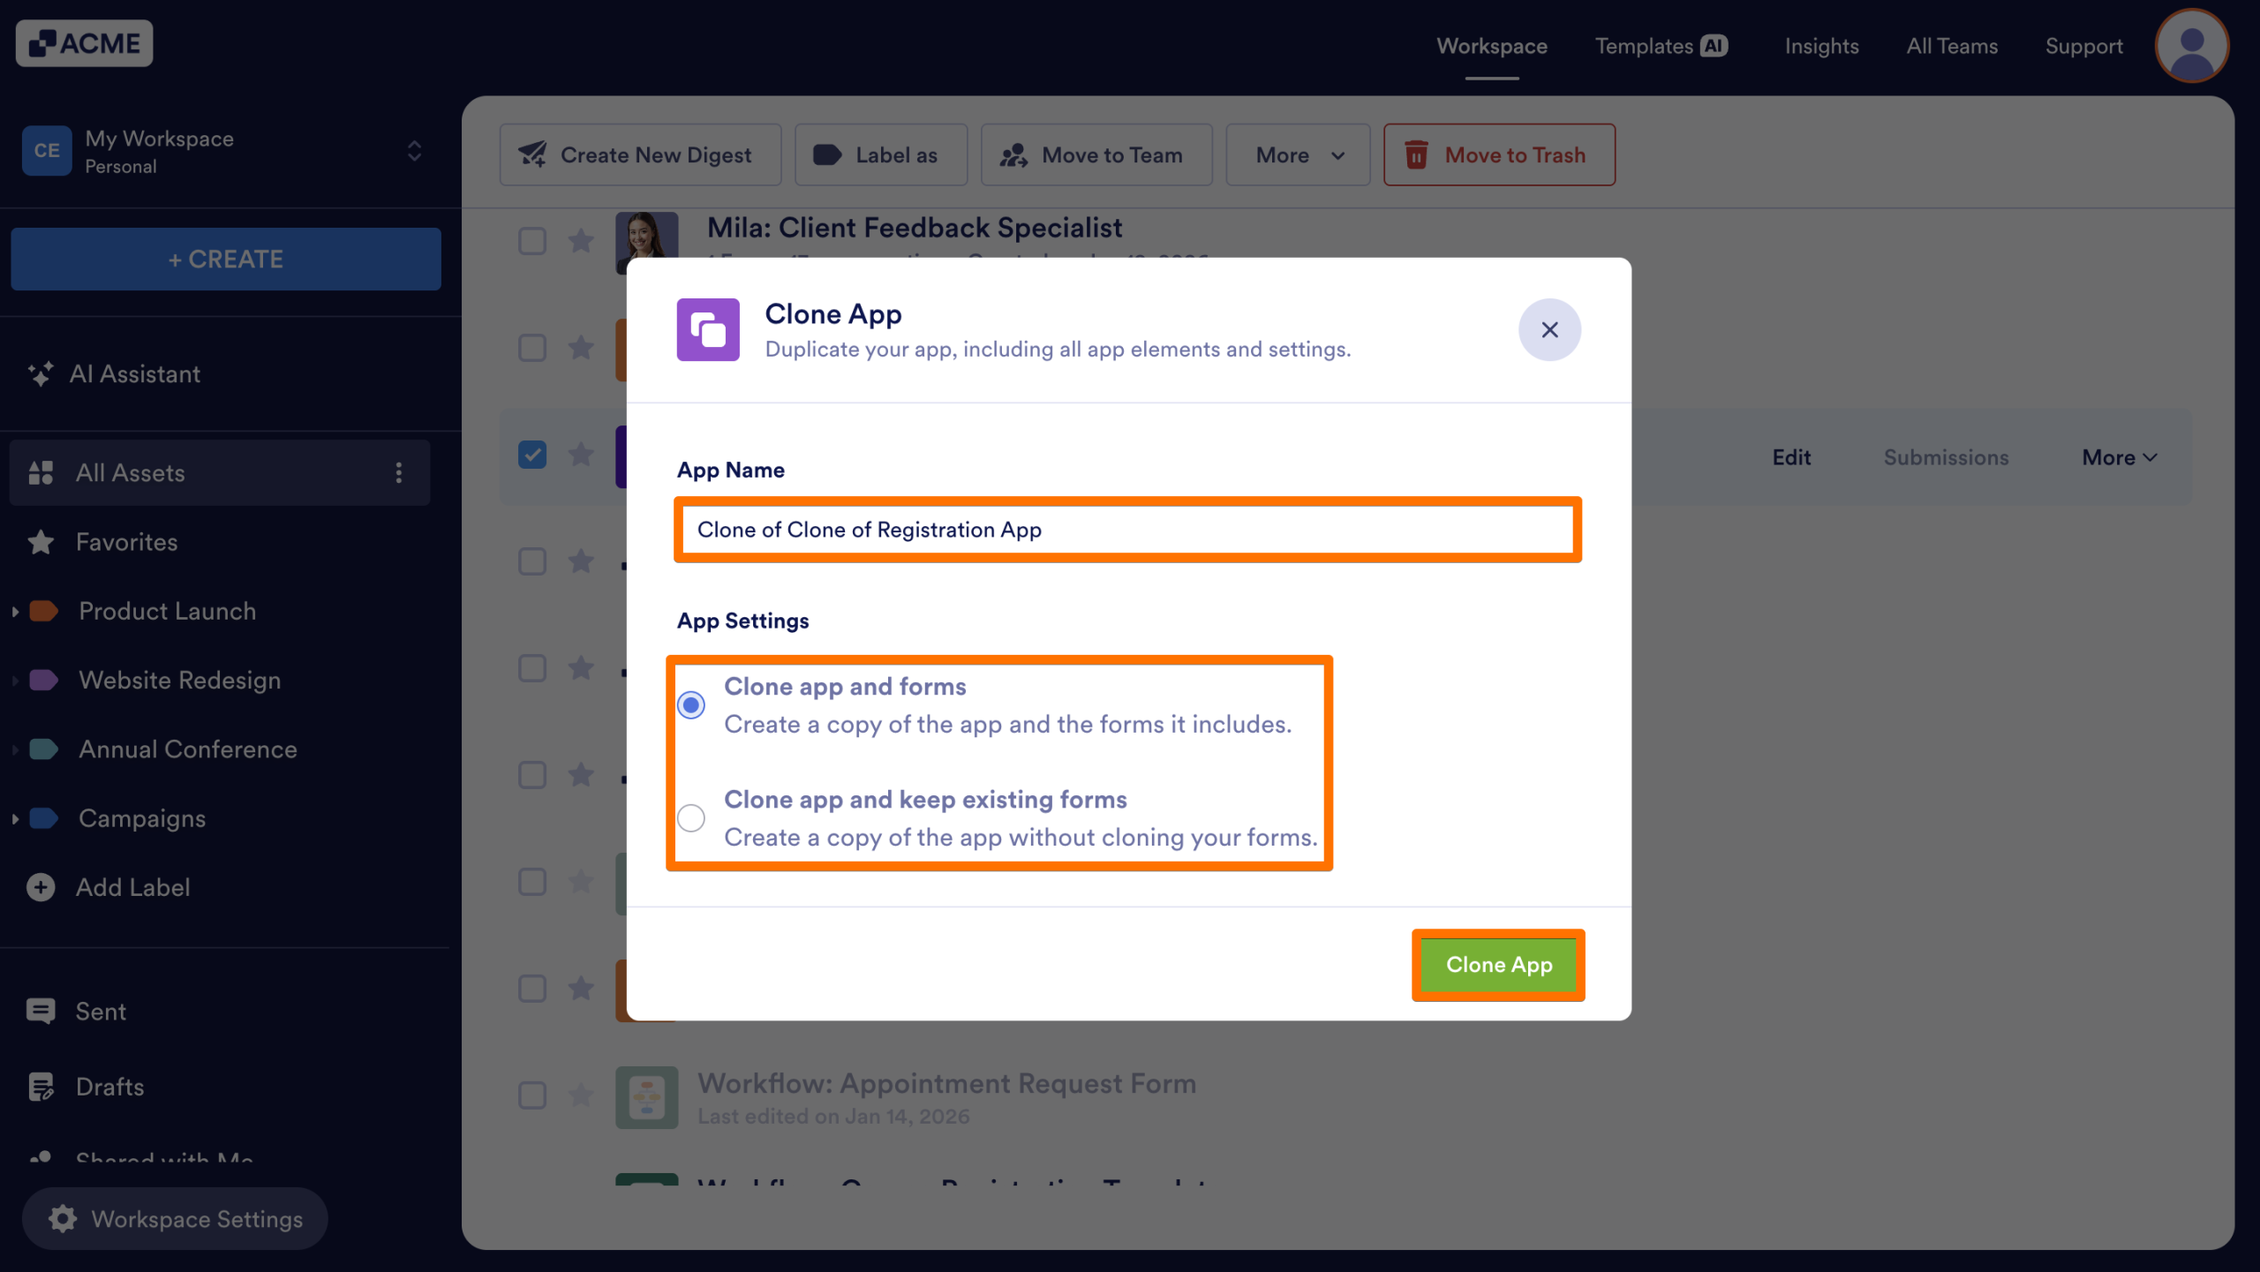2260x1272 pixels.
Task: Close the Clone App dialog
Action: 1549,329
